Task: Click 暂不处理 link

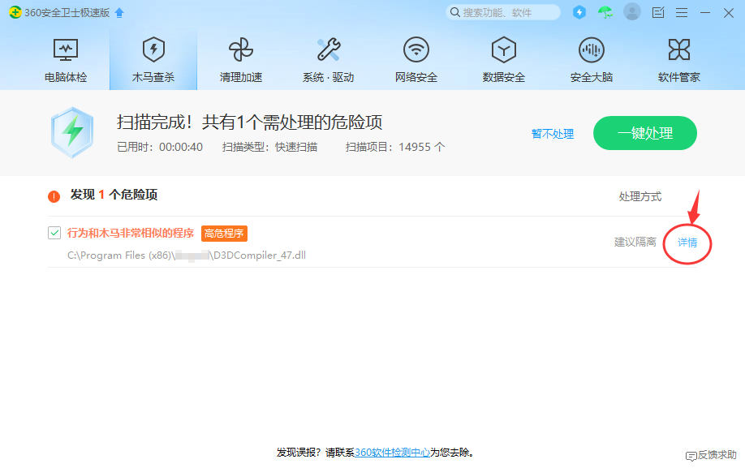Action: click(x=553, y=134)
